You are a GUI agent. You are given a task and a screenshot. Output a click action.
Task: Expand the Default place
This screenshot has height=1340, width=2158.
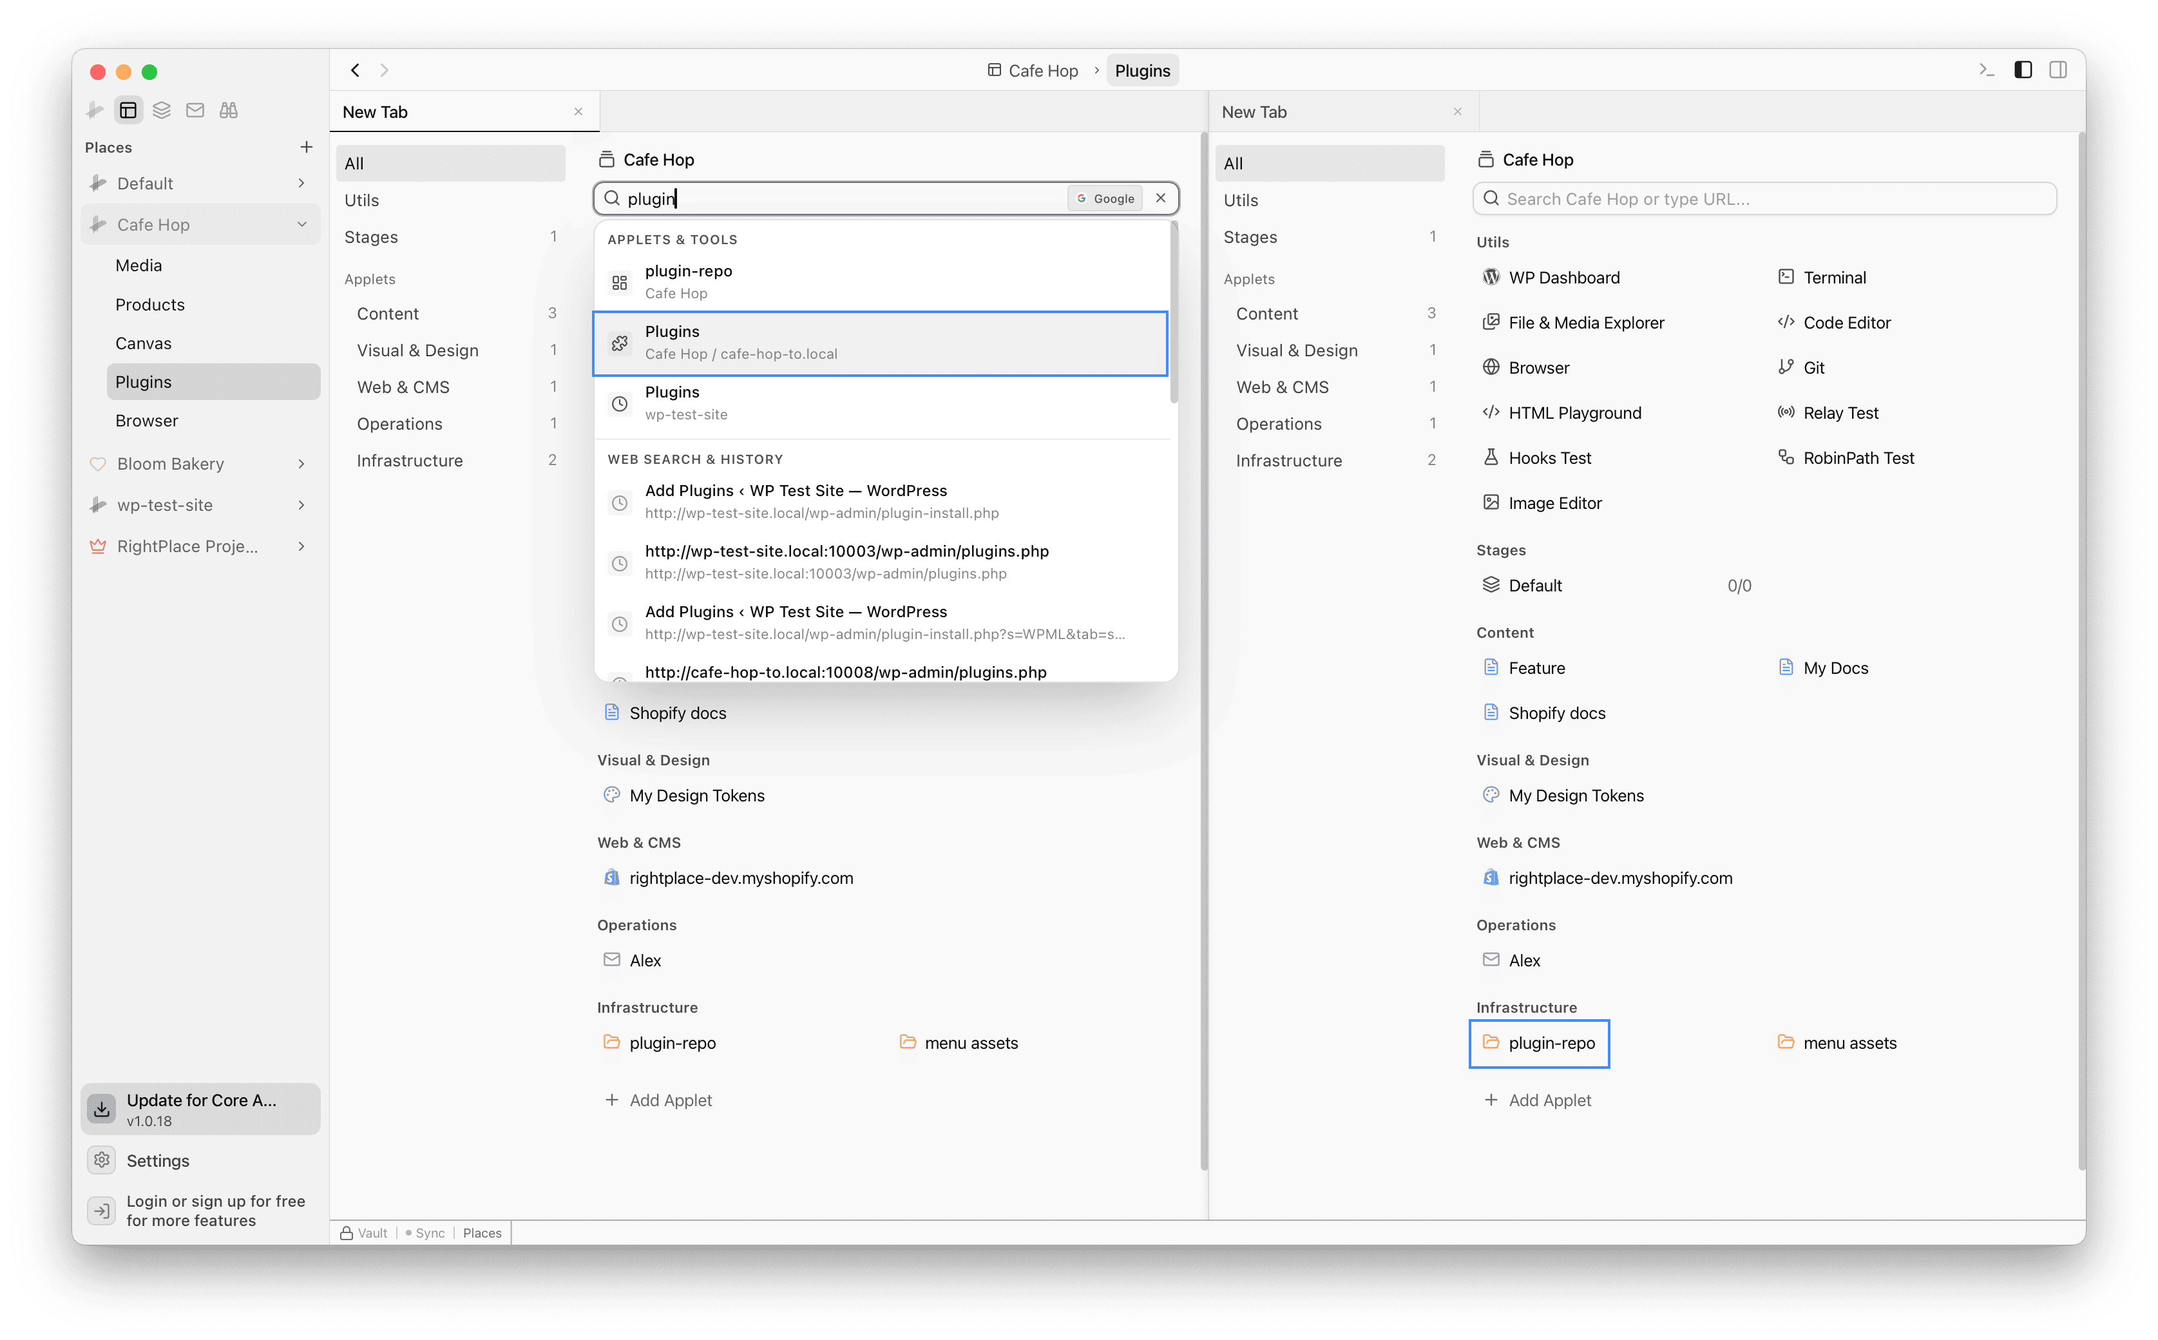tap(301, 184)
